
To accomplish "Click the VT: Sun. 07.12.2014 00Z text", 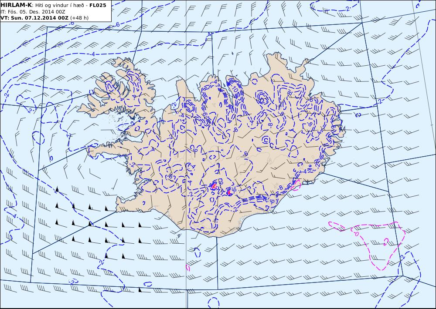I will tap(34, 18).
